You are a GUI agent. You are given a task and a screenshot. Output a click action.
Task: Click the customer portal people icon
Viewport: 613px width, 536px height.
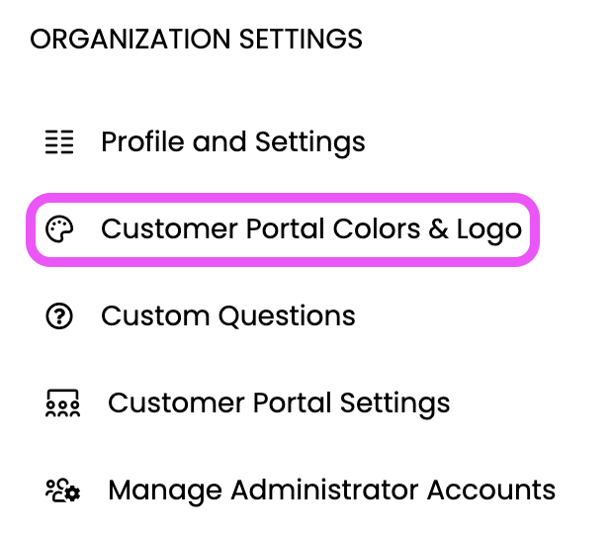(x=63, y=403)
